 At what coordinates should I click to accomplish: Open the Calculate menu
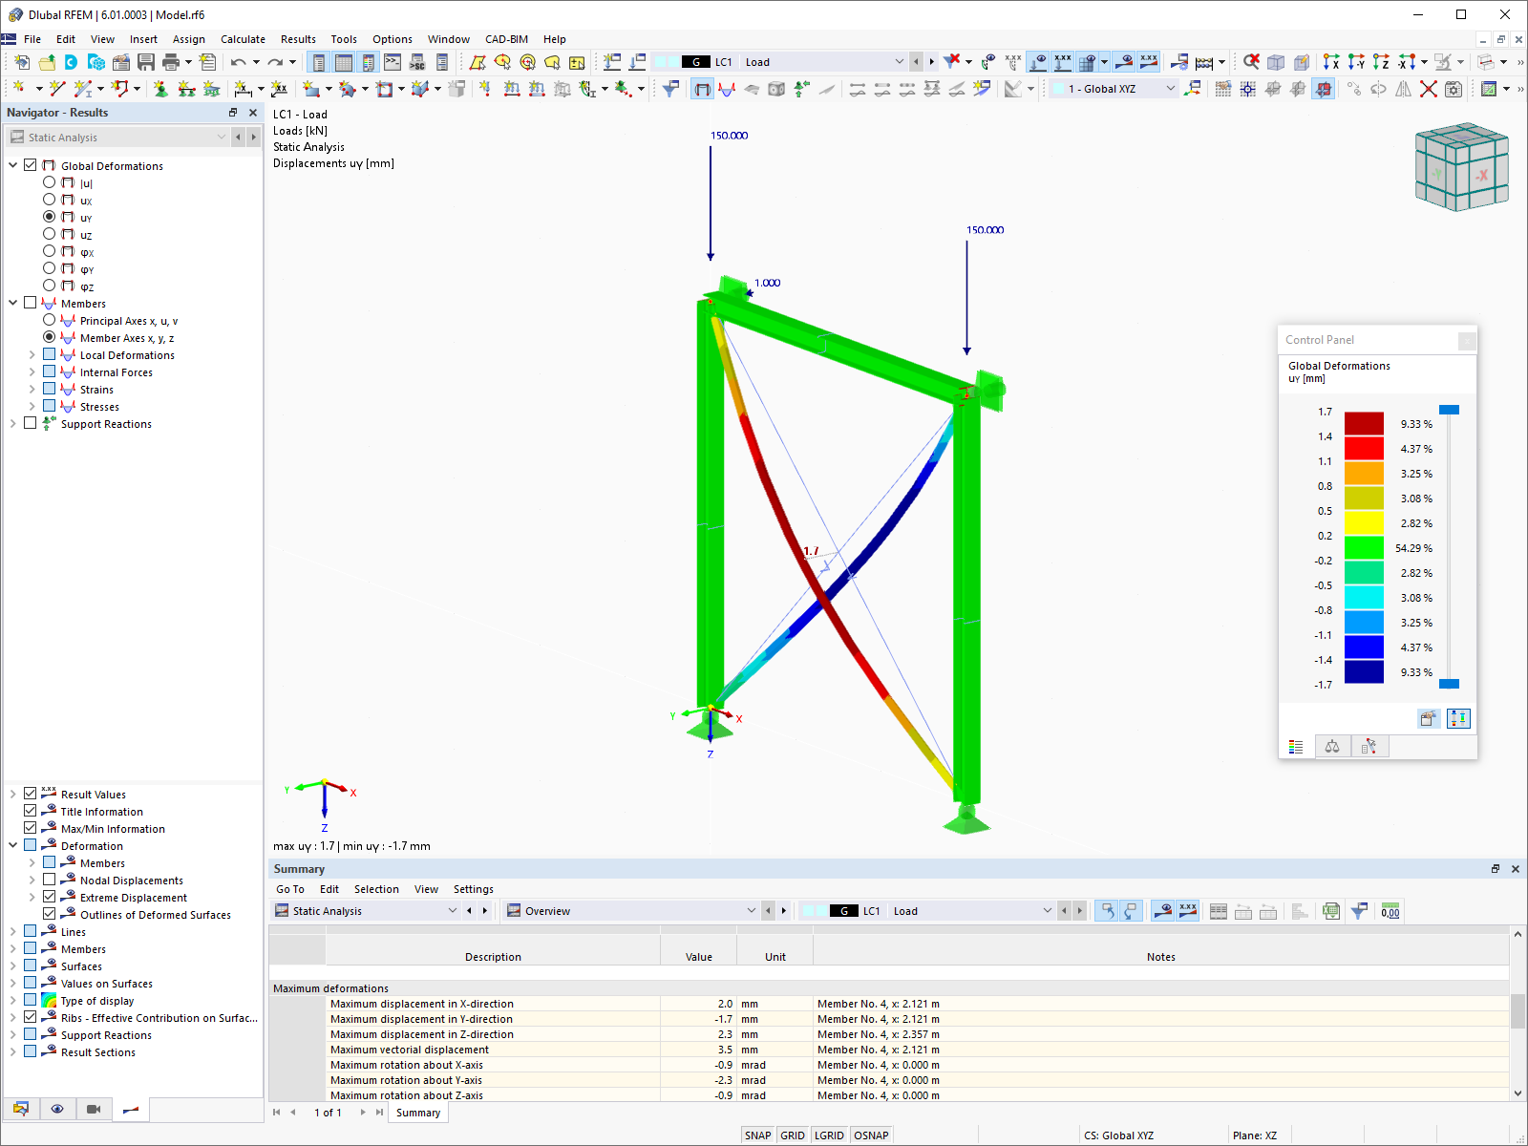[243, 39]
